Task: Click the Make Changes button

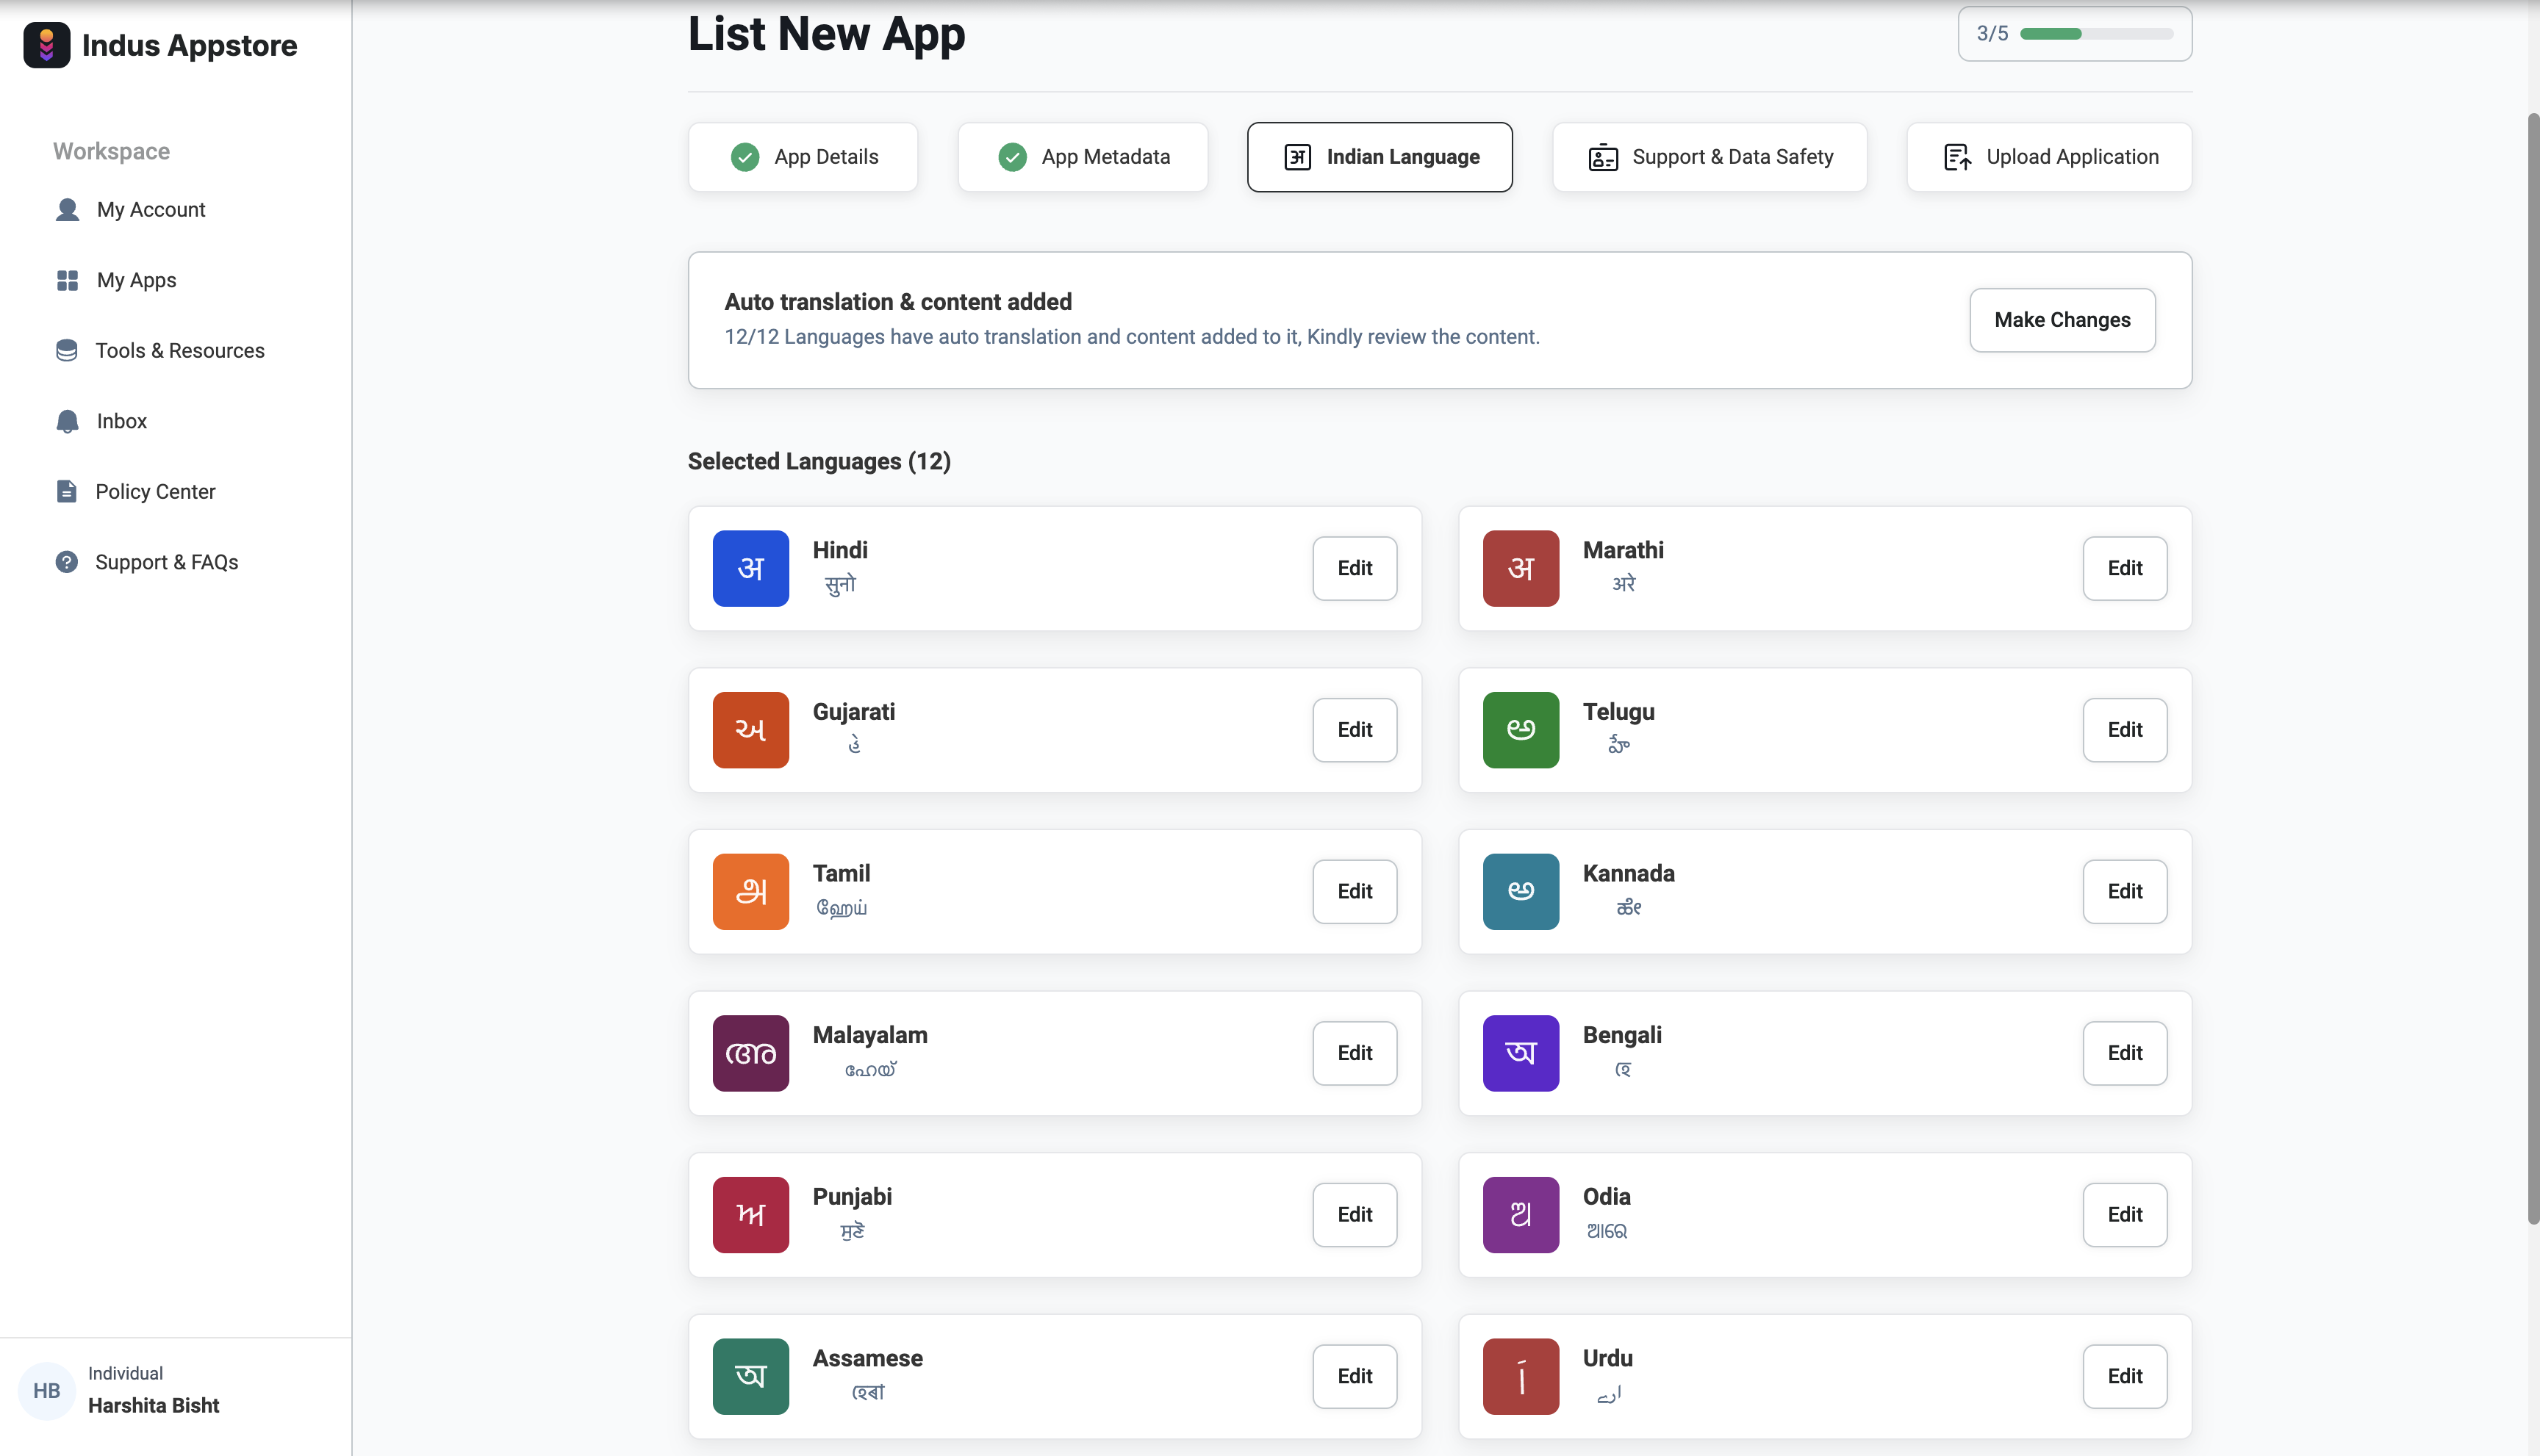Action: click(x=2062, y=320)
